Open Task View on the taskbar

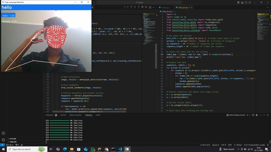click(51, 149)
